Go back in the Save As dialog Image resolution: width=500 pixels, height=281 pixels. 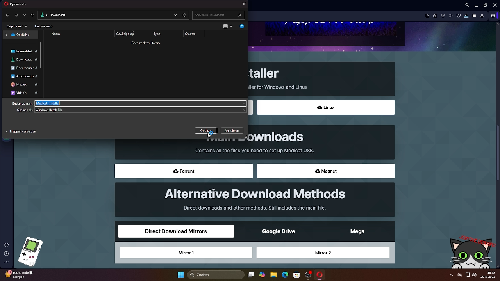click(7, 15)
